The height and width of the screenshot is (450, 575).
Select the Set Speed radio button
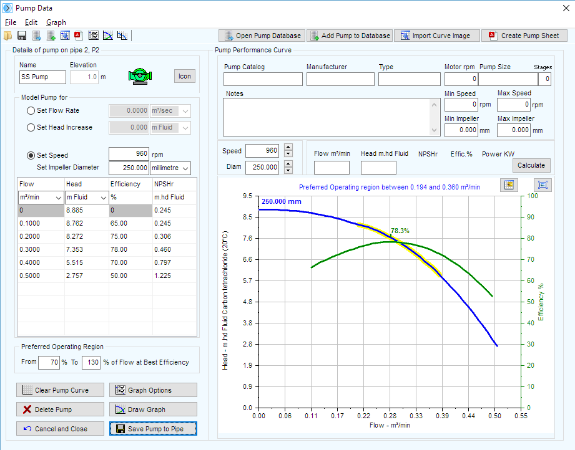pyautogui.click(x=31, y=155)
